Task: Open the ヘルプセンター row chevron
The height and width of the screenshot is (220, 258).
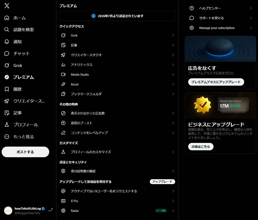Action: pos(251,8)
